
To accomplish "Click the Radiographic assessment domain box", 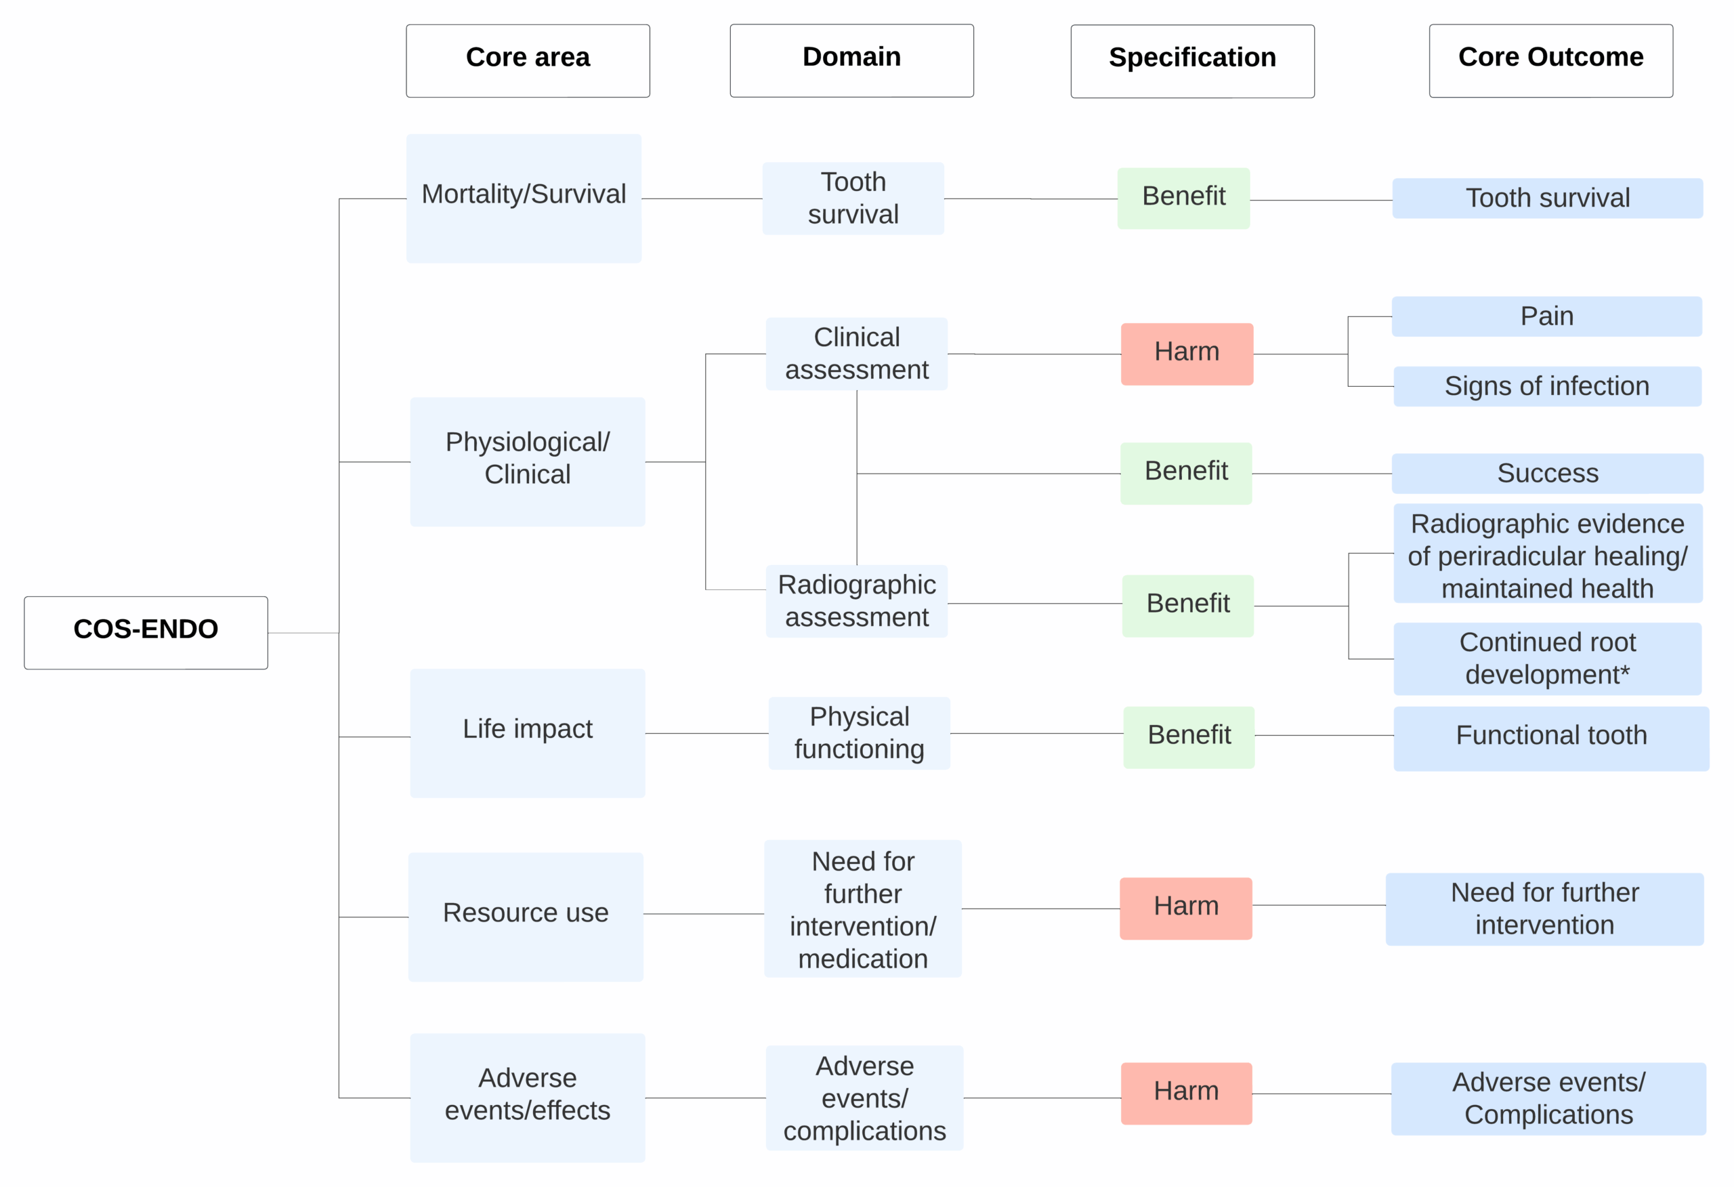I will [x=857, y=601].
